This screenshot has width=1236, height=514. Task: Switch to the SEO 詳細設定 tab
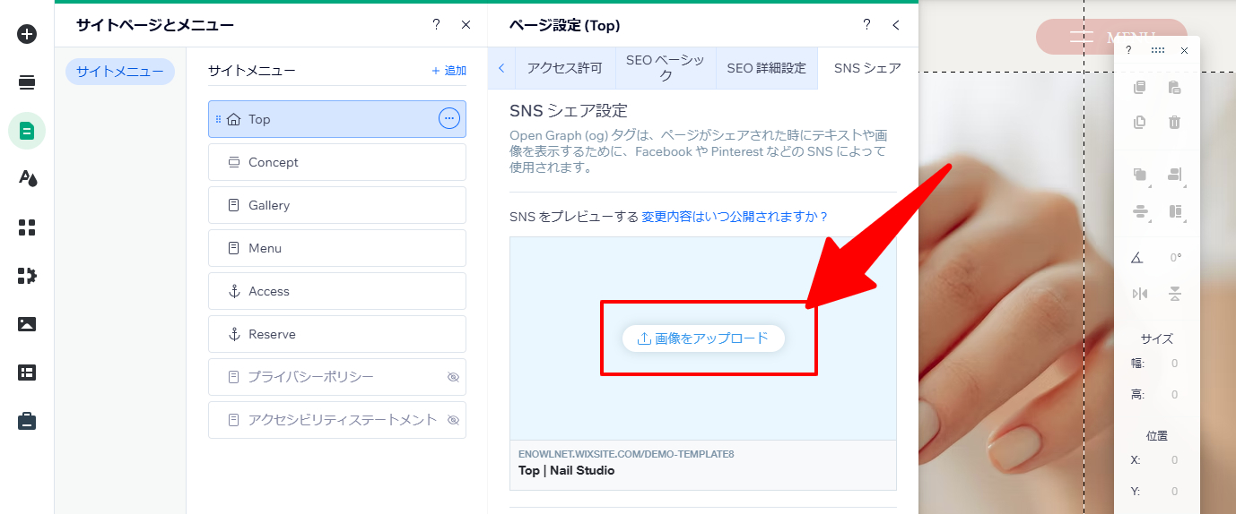pos(766,68)
